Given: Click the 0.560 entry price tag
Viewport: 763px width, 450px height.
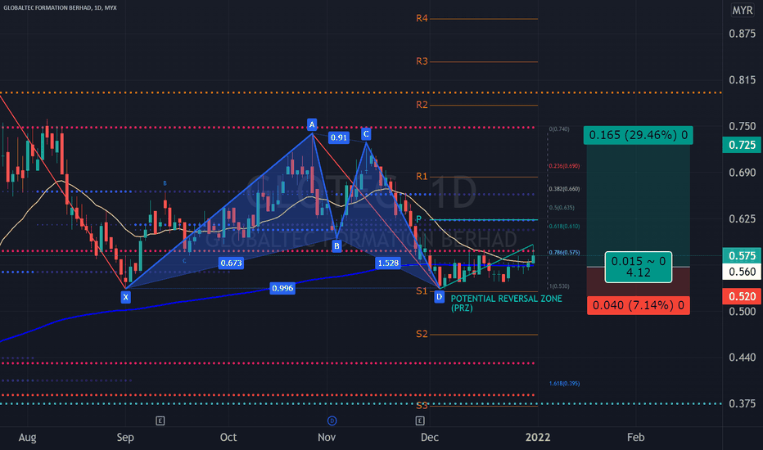Looking at the screenshot, I should (x=742, y=272).
